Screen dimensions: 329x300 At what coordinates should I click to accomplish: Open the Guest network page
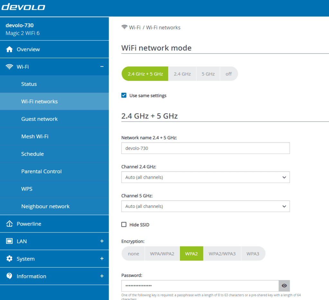[40, 119]
